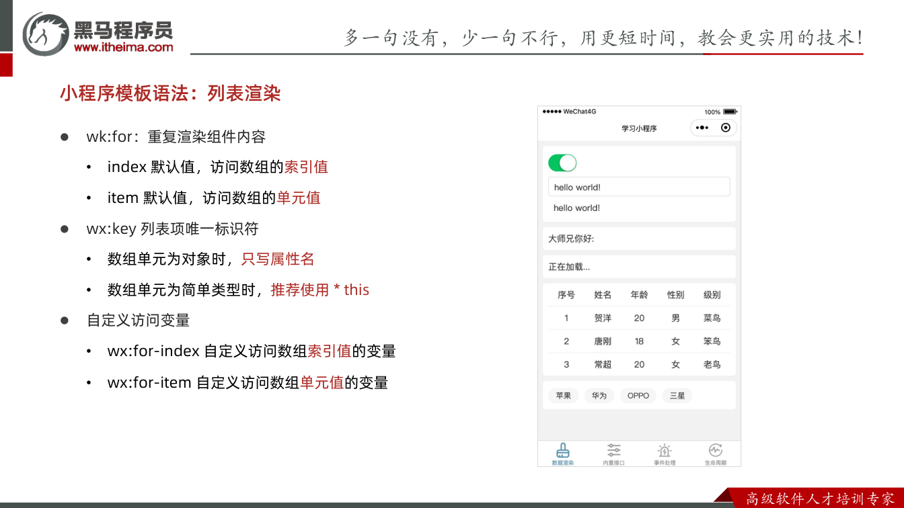Open the capsule three-dots menu
The height and width of the screenshot is (508, 904).
pyautogui.click(x=702, y=128)
